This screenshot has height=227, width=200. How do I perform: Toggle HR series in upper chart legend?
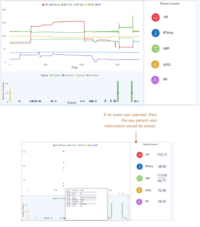point(45,5)
